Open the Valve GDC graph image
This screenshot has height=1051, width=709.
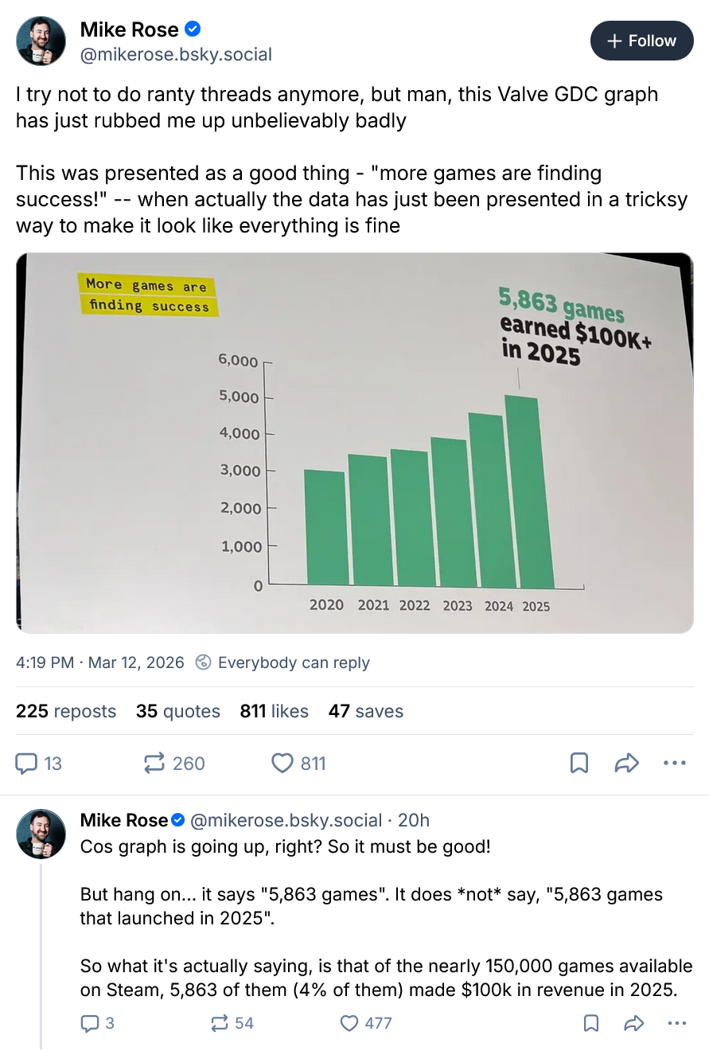coord(354,443)
